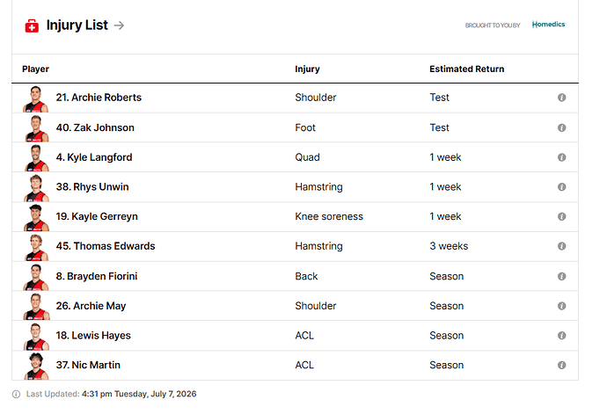Show info for Archie Roberts injury
Viewport: 607px width, 414px height.
562,98
